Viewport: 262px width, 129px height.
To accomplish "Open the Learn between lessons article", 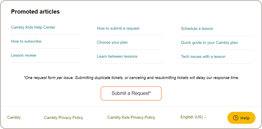I will pos(117,56).
